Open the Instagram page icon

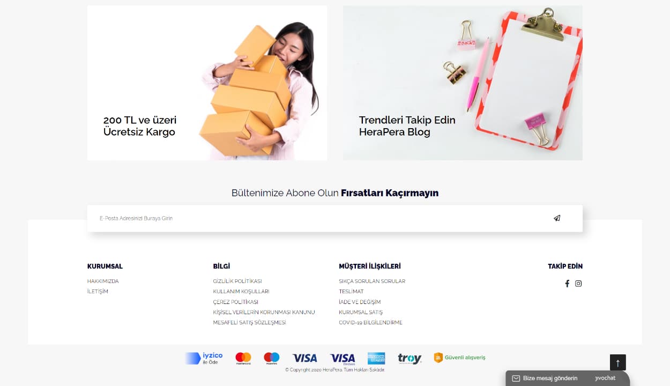point(578,284)
